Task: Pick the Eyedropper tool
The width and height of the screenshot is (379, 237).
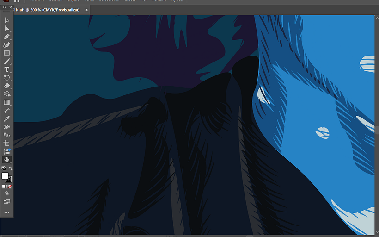Action: tap(7, 118)
